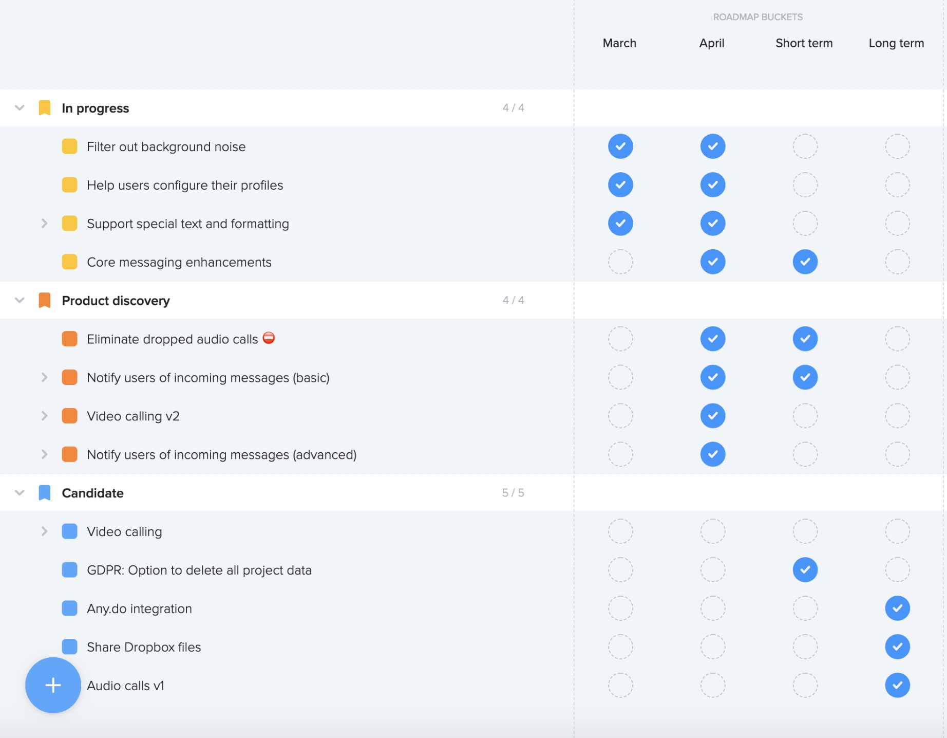Click blue status square for Share Dropbox files

[x=69, y=647]
